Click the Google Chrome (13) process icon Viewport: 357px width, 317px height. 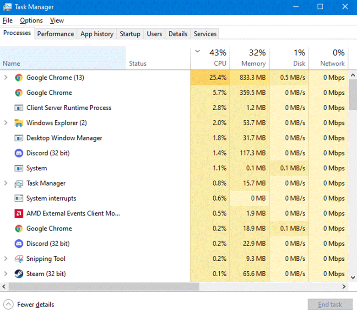[19, 78]
